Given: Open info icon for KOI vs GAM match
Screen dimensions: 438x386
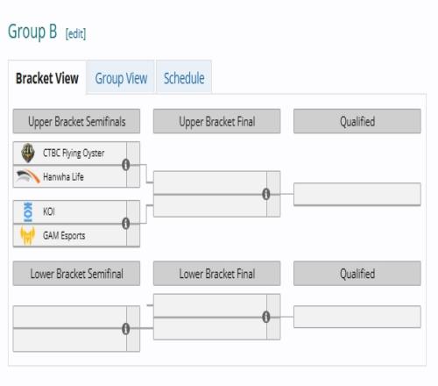Looking at the screenshot, I should point(126,224).
